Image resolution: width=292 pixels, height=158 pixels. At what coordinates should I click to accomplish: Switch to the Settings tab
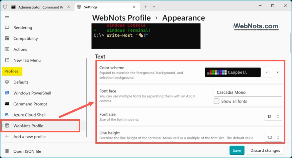[x=107, y=7]
